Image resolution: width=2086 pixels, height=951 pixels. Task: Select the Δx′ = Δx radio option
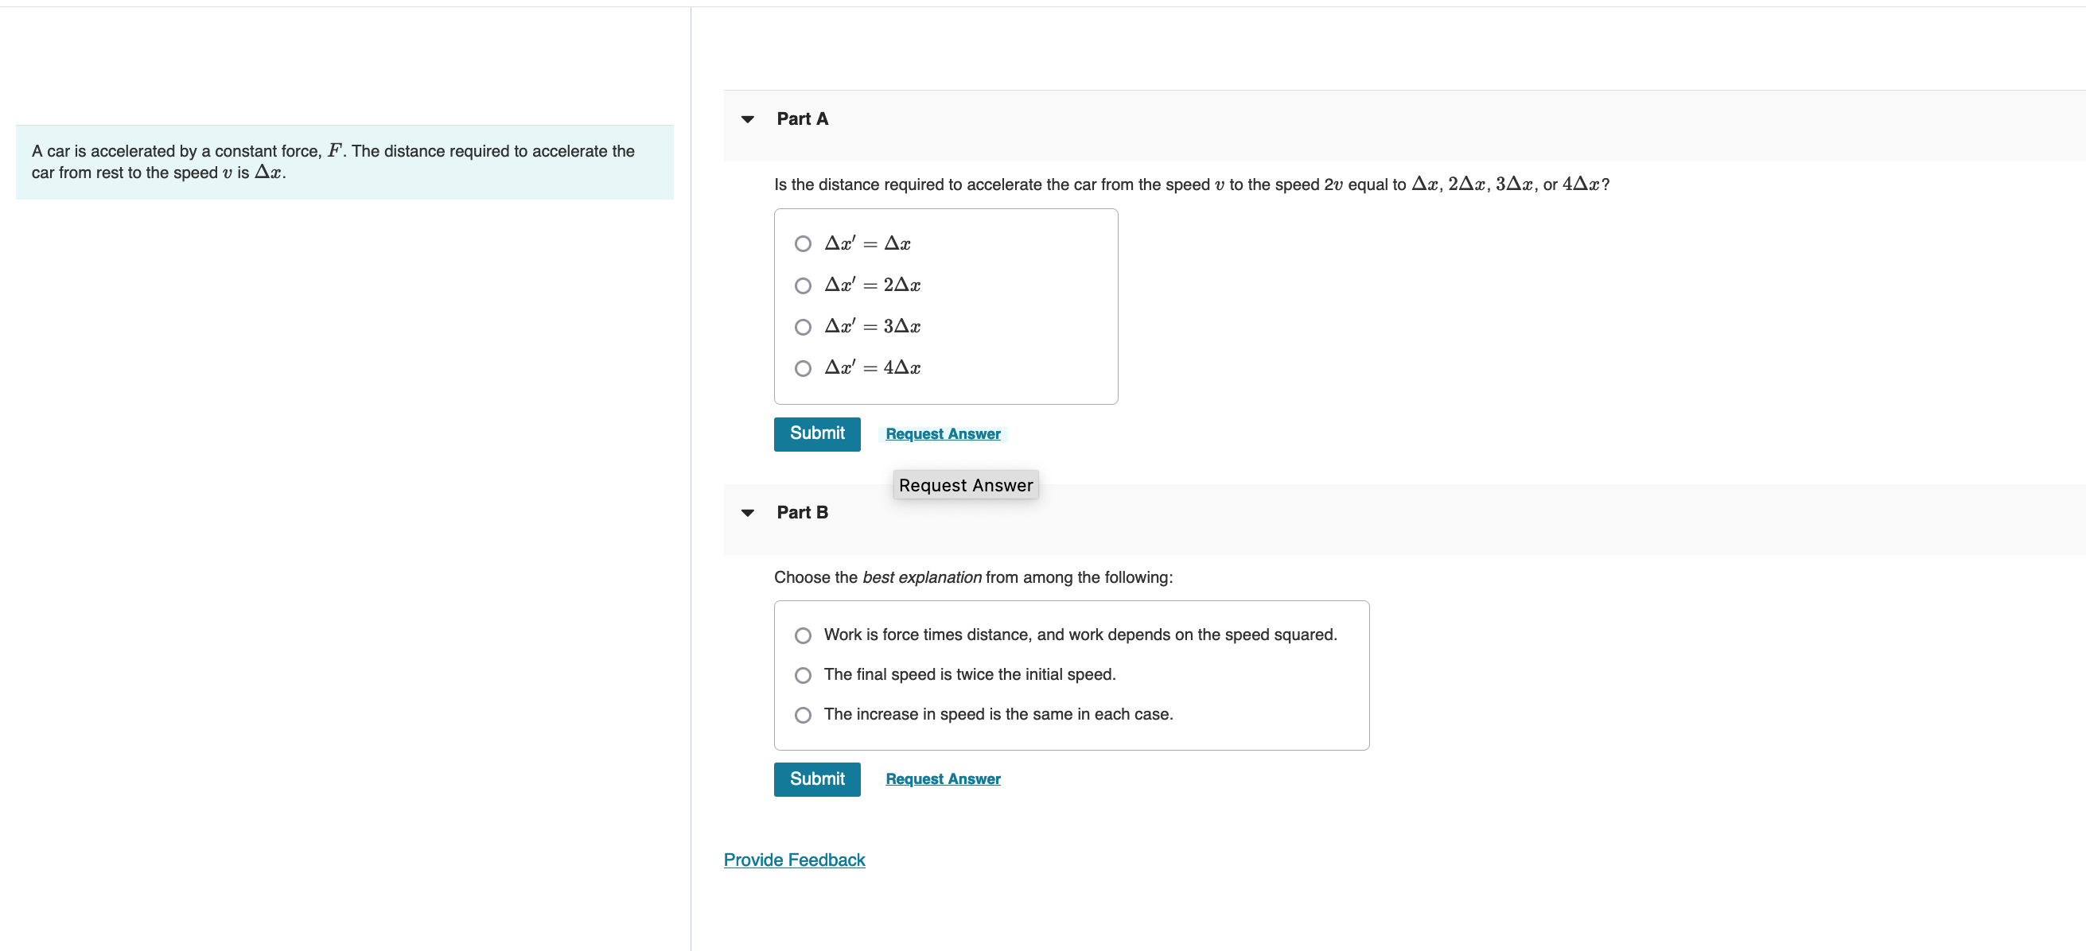pos(803,243)
